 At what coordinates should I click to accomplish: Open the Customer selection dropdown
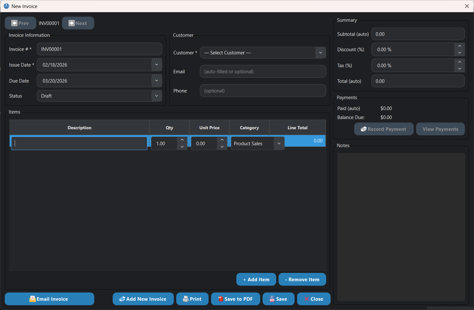tap(320, 52)
